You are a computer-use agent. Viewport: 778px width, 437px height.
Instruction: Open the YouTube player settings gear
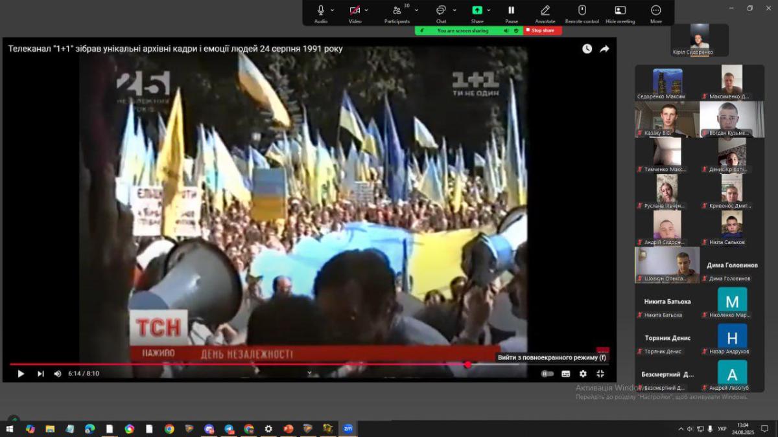[583, 374]
